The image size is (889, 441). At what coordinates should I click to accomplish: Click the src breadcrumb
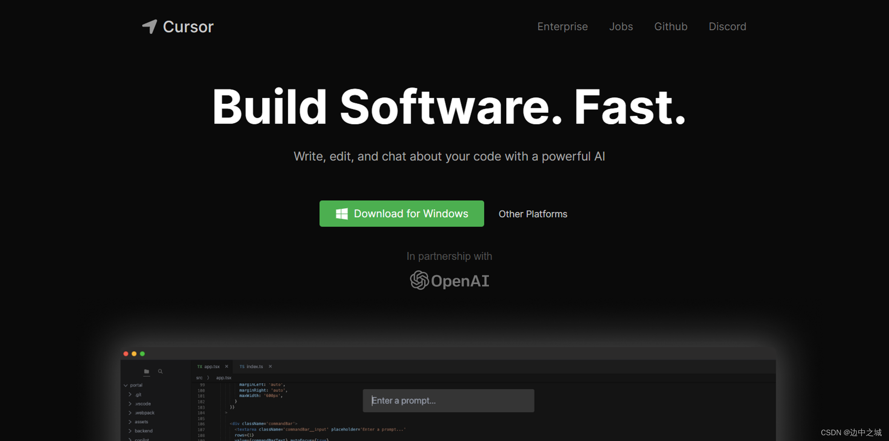pos(199,377)
